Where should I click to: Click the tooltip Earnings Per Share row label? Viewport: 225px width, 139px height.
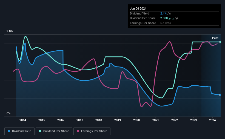pos(143,23)
